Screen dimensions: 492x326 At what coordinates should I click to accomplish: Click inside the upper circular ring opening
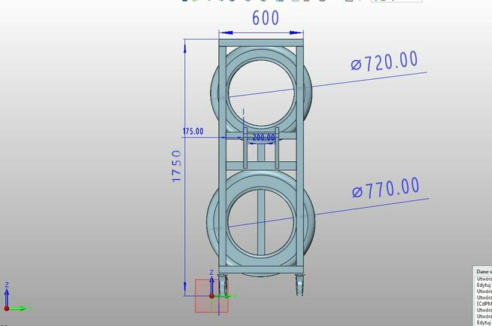pos(262,89)
